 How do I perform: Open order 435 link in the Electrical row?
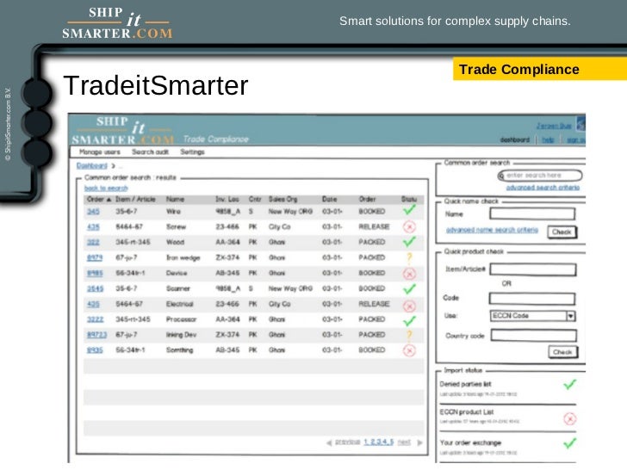(x=93, y=304)
